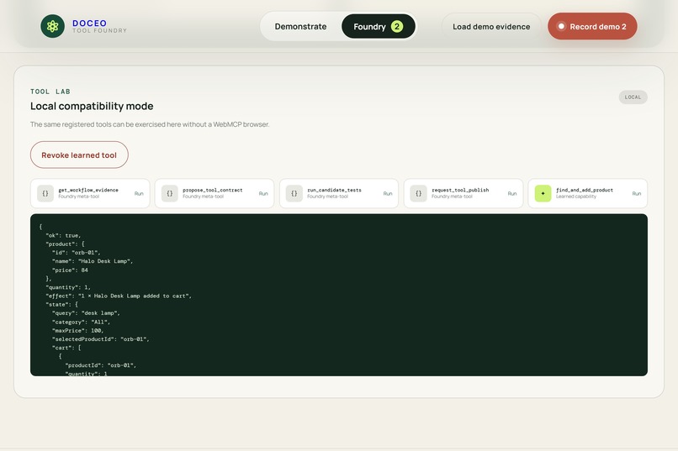The height and width of the screenshot is (451, 678).
Task: Run the find_and_add_product learned tool
Action: coord(637,193)
